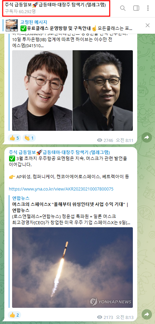
Task: Open the three-dot more options menu
Action: 148,8
